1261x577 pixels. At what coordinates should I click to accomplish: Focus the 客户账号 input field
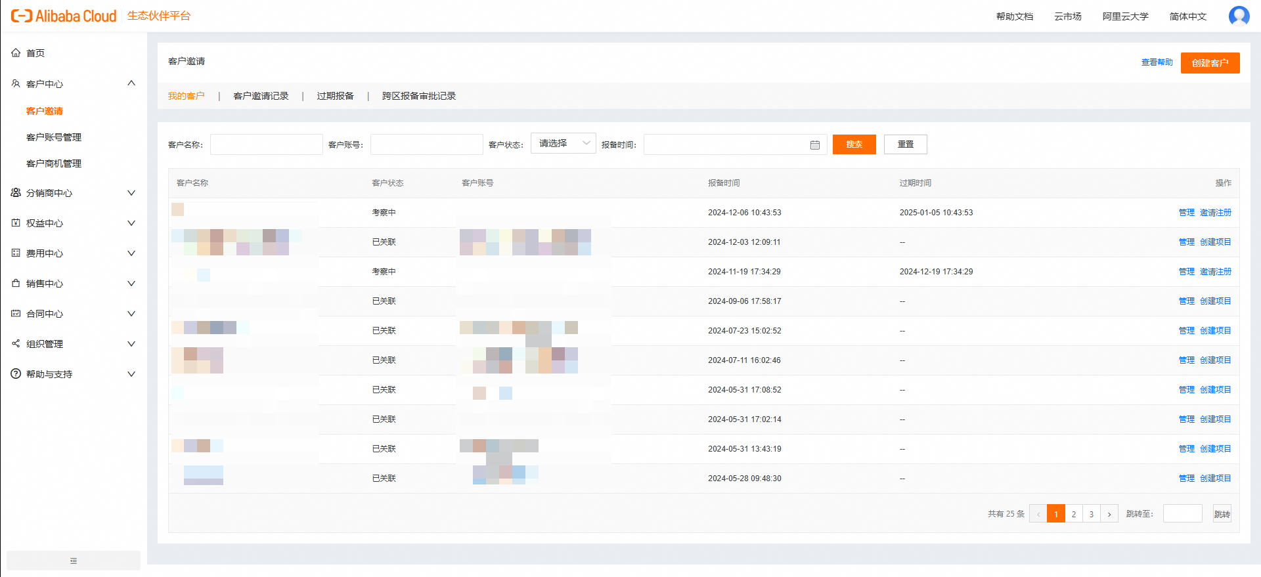tap(427, 144)
